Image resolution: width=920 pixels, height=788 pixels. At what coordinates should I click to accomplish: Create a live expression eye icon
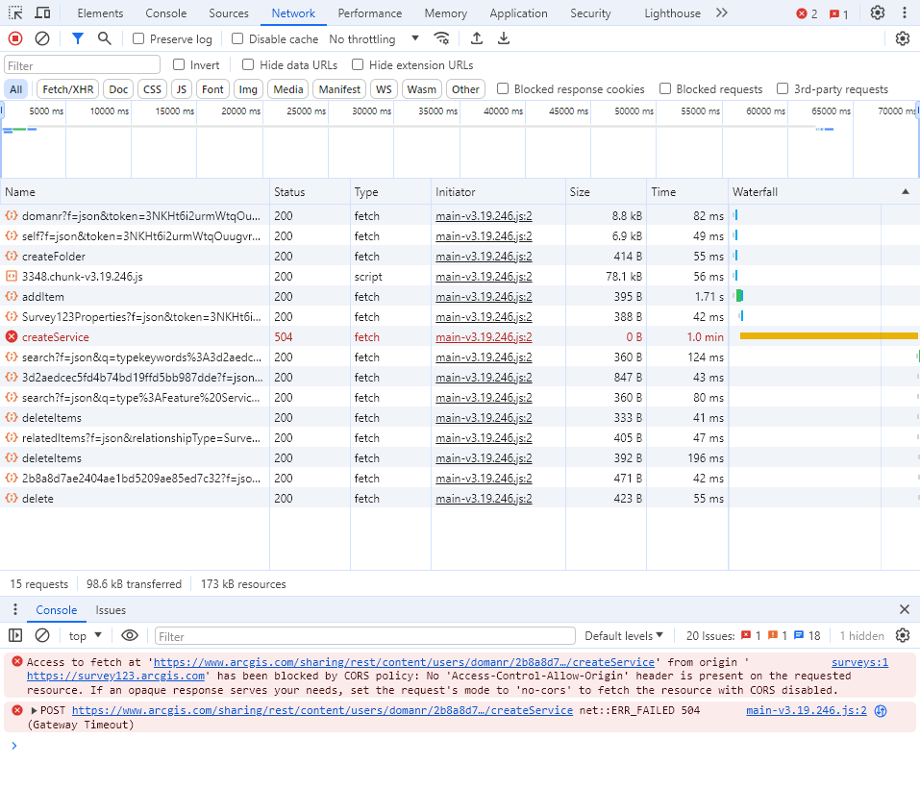tap(130, 635)
